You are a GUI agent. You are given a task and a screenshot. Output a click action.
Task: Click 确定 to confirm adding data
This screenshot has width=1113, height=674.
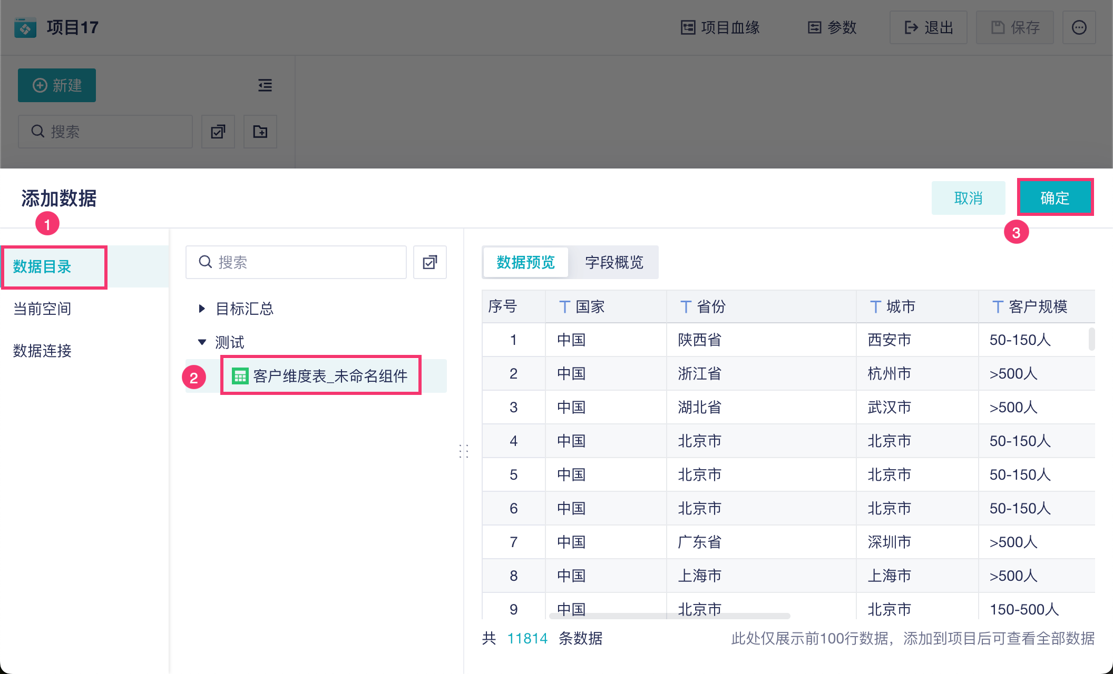point(1055,198)
